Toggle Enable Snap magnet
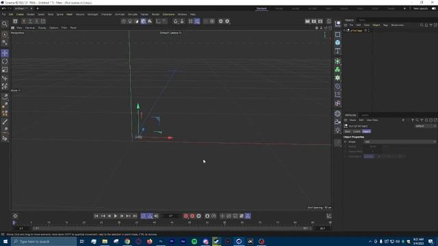Image resolution: width=438 pixels, height=246 pixels. [175, 21]
